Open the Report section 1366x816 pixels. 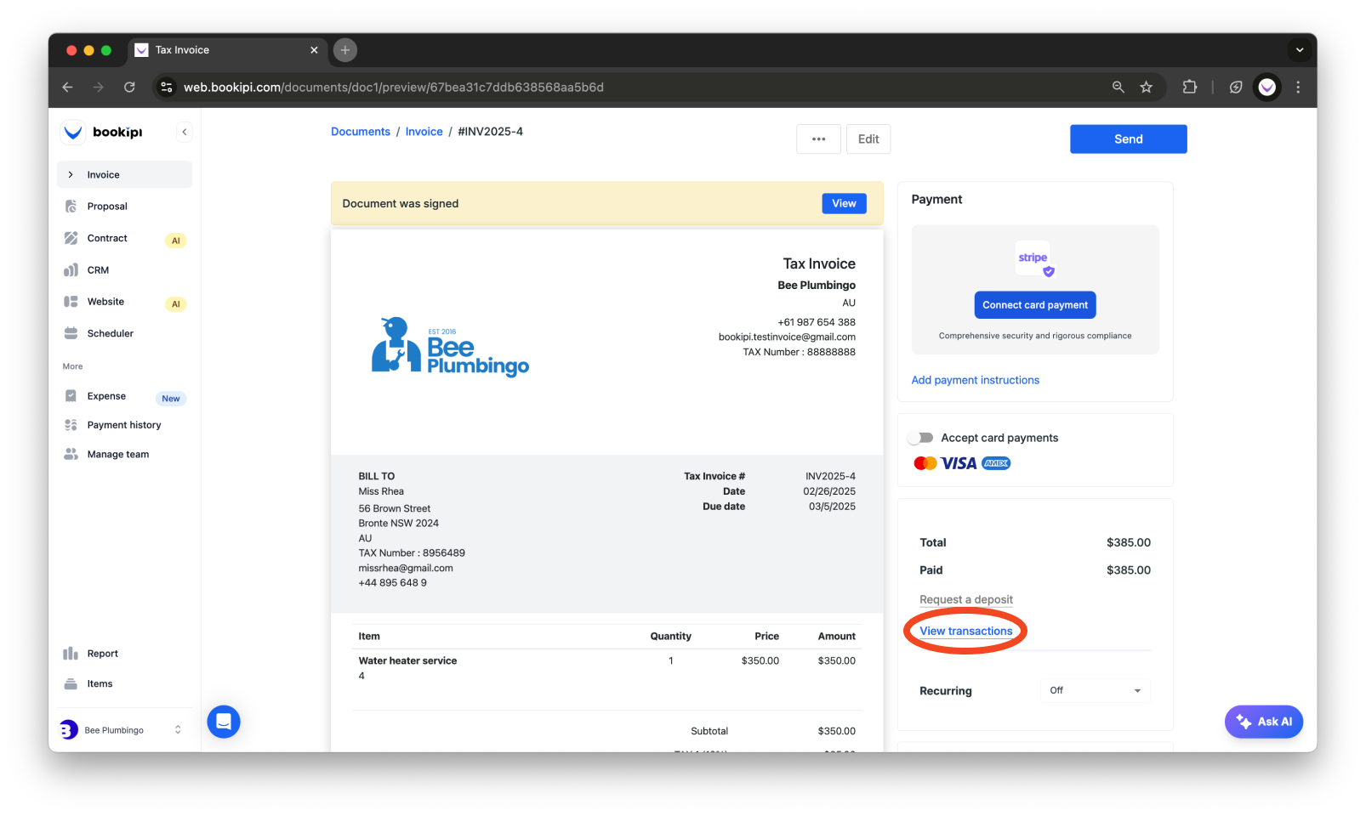(x=103, y=653)
